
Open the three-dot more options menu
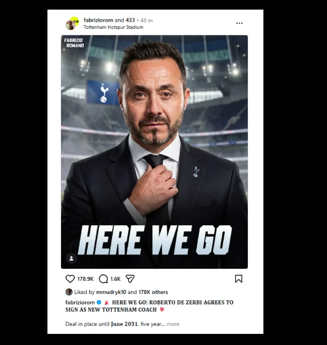pyautogui.click(x=239, y=23)
